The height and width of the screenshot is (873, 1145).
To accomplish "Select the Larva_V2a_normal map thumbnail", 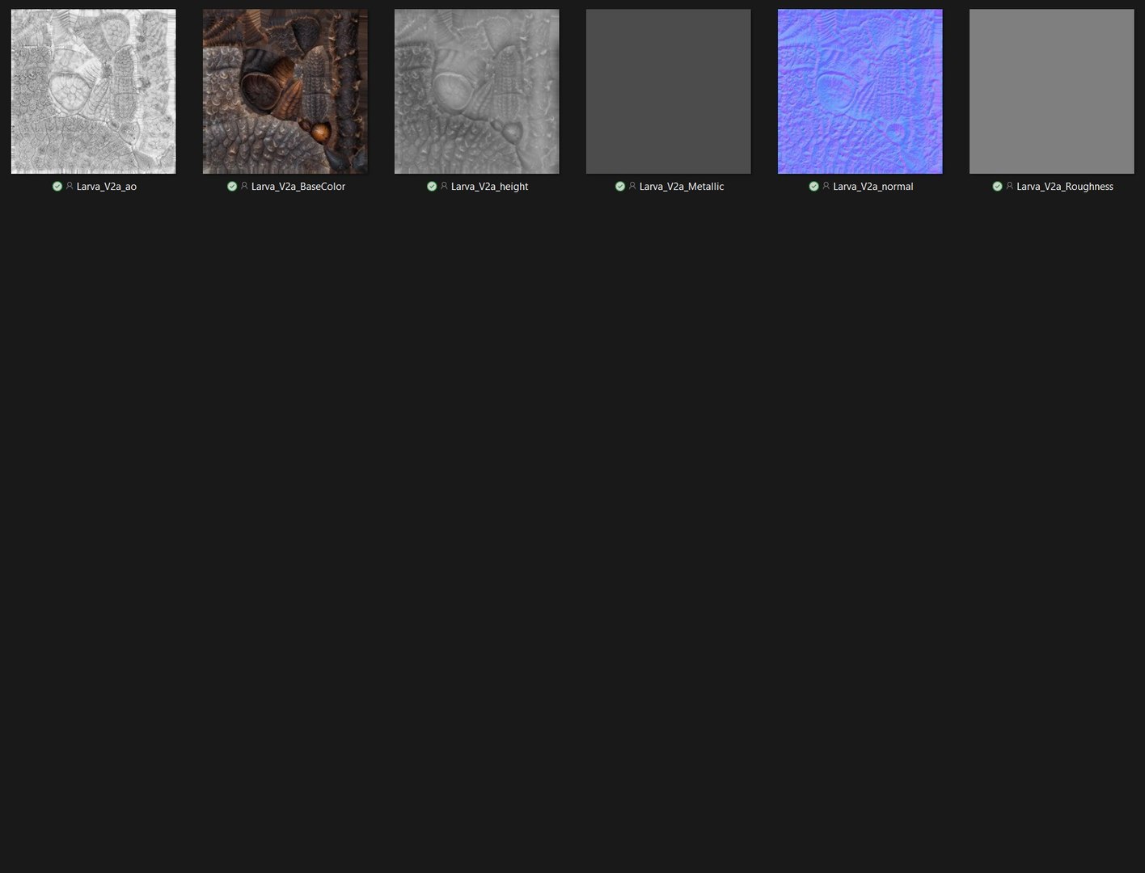I will 860,91.
